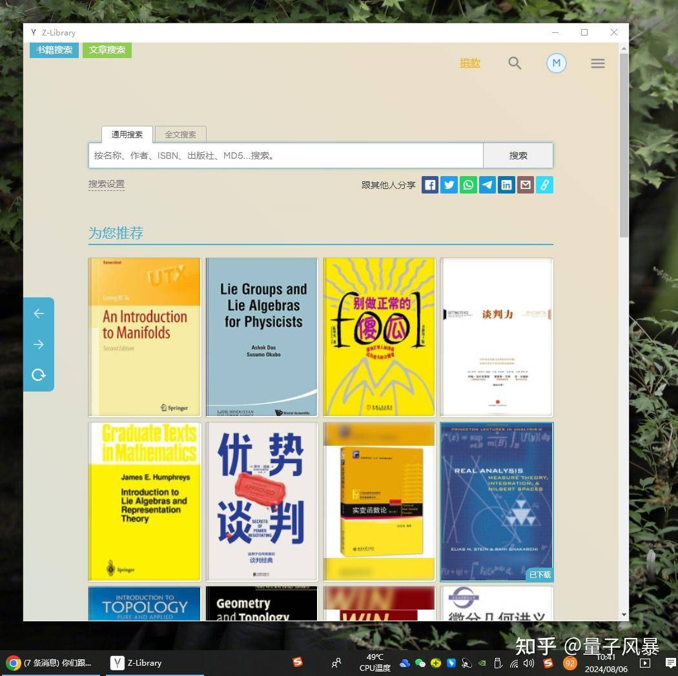This screenshot has width=678, height=676.
Task: Open 搜索设置 search settings
Action: tap(107, 184)
